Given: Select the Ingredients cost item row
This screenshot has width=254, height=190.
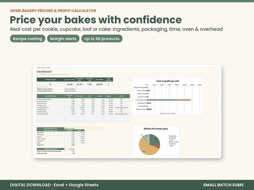Looking at the screenshot, I should (x=61, y=132).
